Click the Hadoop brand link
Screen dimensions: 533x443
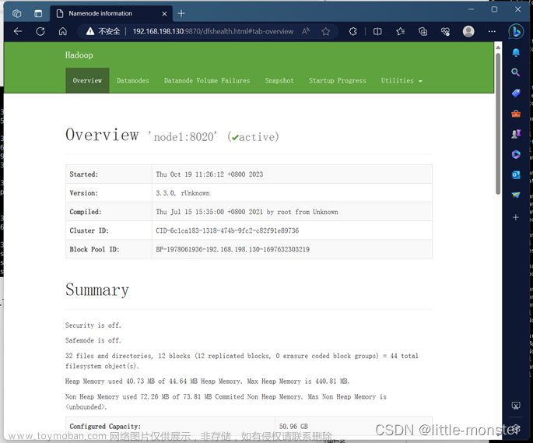79,55
